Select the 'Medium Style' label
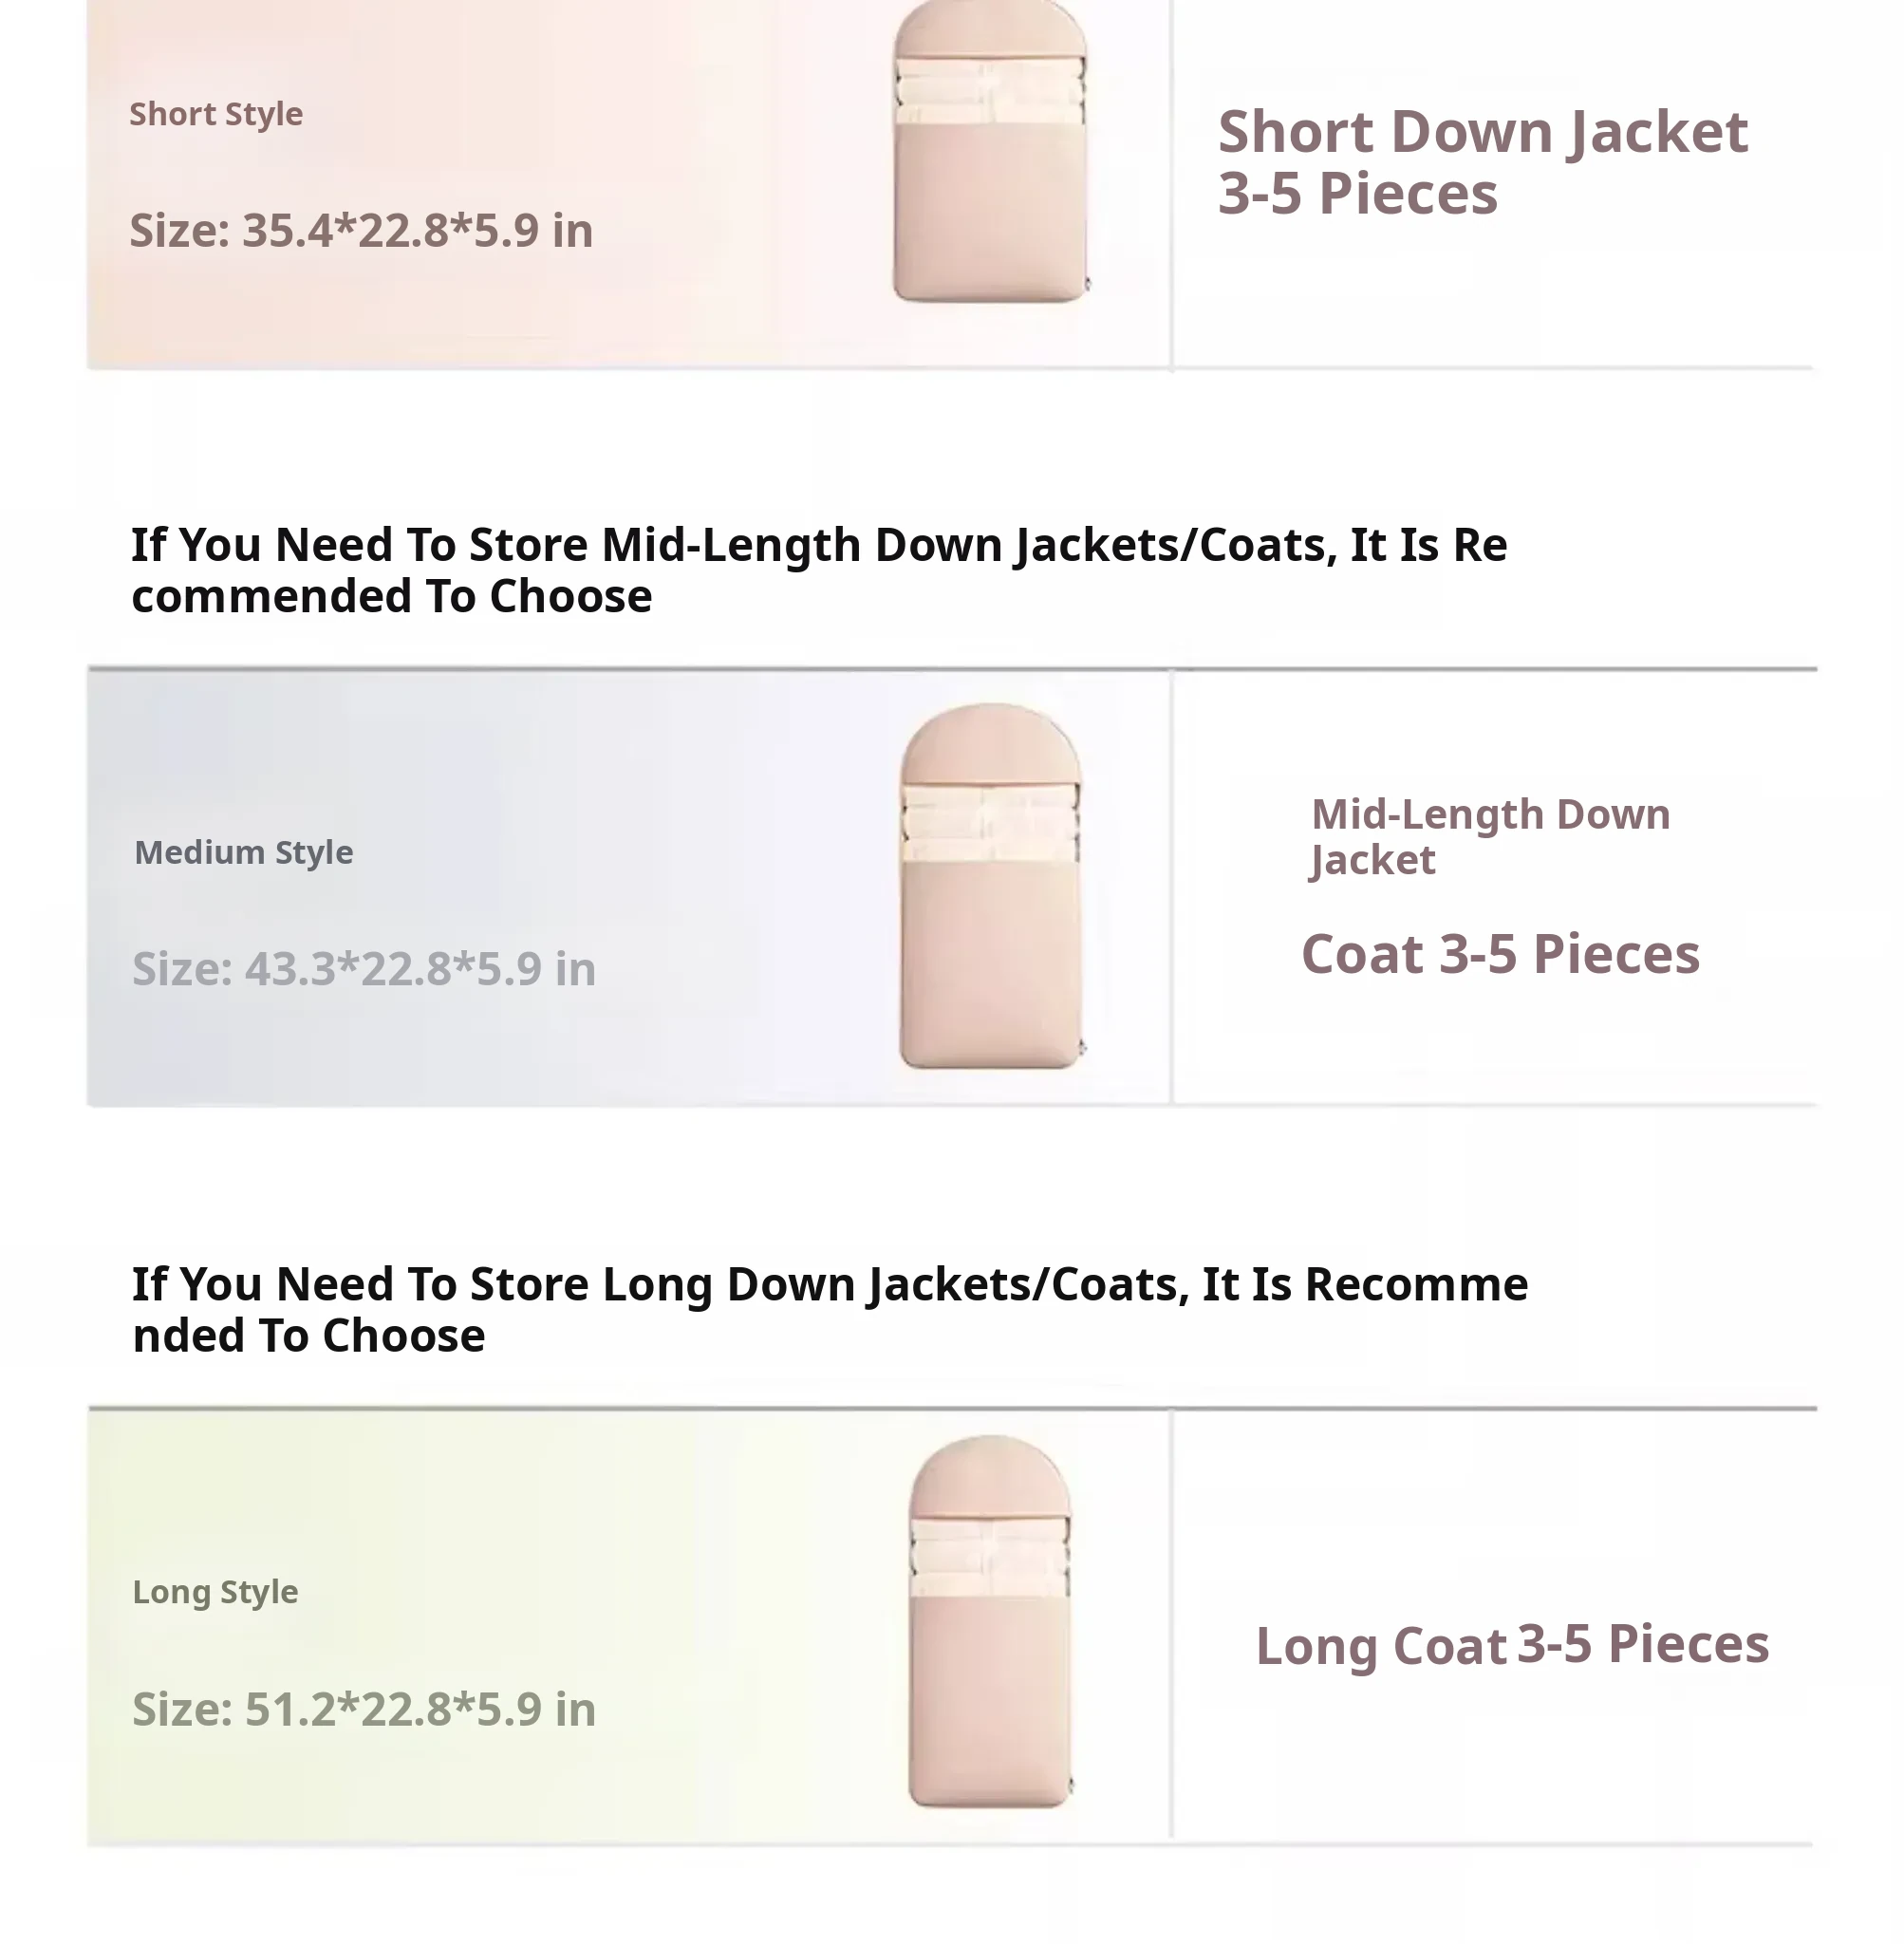This screenshot has height=1944, width=1904. coord(243,852)
